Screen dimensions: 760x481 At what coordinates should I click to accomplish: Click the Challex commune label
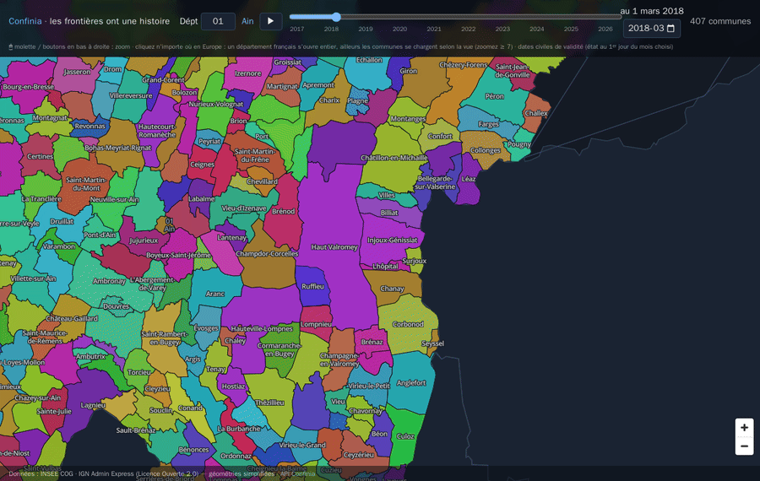(x=536, y=113)
